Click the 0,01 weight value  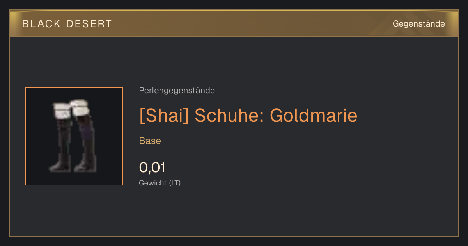[x=152, y=168]
